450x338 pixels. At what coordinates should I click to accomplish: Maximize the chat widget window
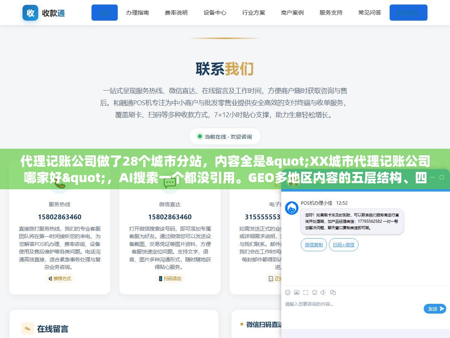click(x=442, y=177)
